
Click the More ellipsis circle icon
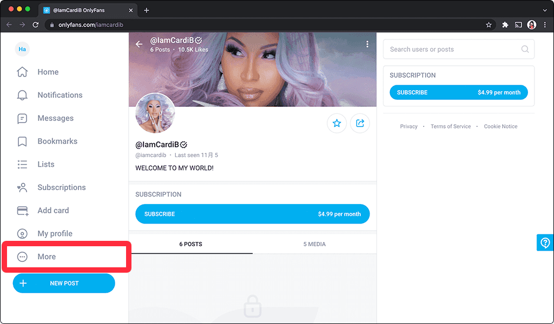(x=22, y=256)
